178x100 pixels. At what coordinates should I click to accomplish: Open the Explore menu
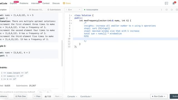click(x=13, y=3)
